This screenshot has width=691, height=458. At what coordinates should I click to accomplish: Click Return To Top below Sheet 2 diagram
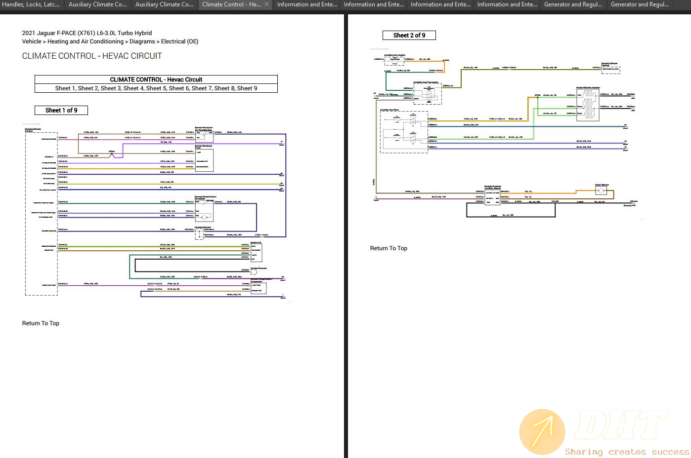[x=389, y=248]
